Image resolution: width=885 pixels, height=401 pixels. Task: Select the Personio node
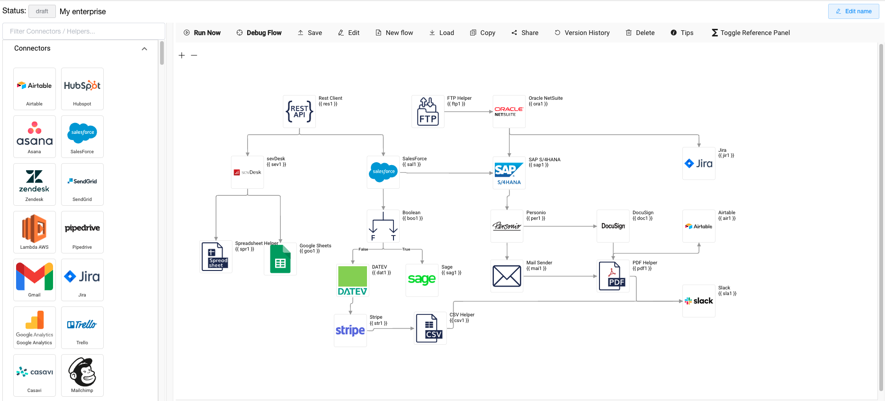coord(507,226)
